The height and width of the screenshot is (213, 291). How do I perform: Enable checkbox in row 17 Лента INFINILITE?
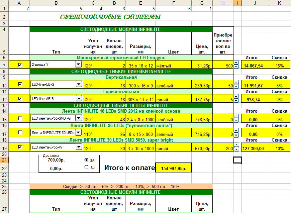(20, 132)
